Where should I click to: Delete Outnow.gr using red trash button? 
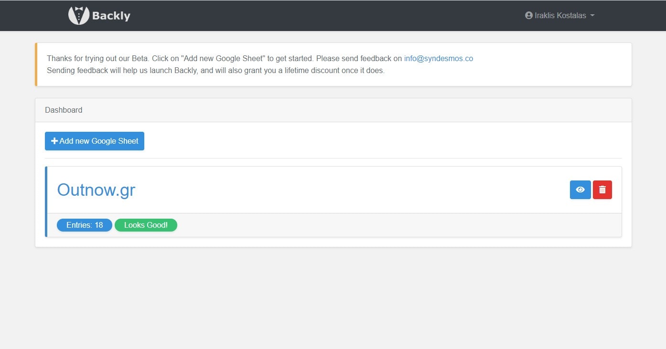pos(602,190)
